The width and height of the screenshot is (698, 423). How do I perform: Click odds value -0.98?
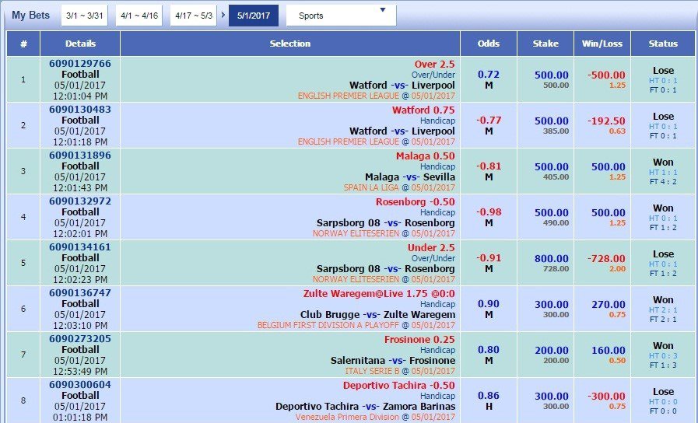(489, 211)
